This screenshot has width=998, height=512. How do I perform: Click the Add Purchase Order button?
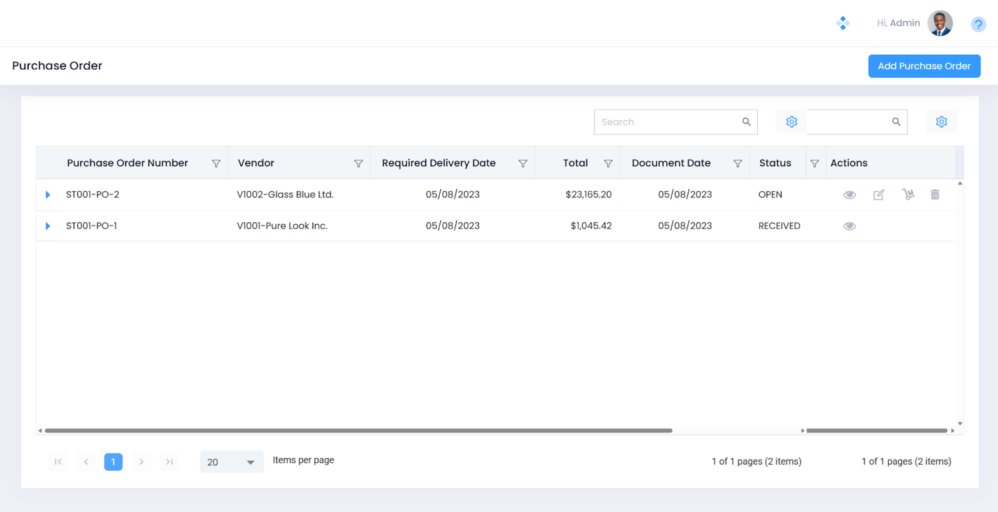click(x=924, y=66)
